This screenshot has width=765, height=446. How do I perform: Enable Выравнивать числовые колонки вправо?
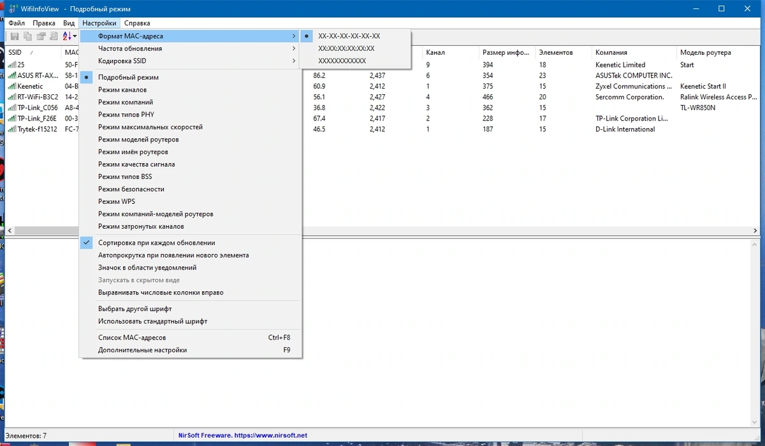pos(191,292)
